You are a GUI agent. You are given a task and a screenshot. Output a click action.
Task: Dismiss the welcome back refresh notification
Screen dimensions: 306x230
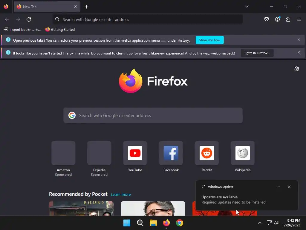pos(299,53)
